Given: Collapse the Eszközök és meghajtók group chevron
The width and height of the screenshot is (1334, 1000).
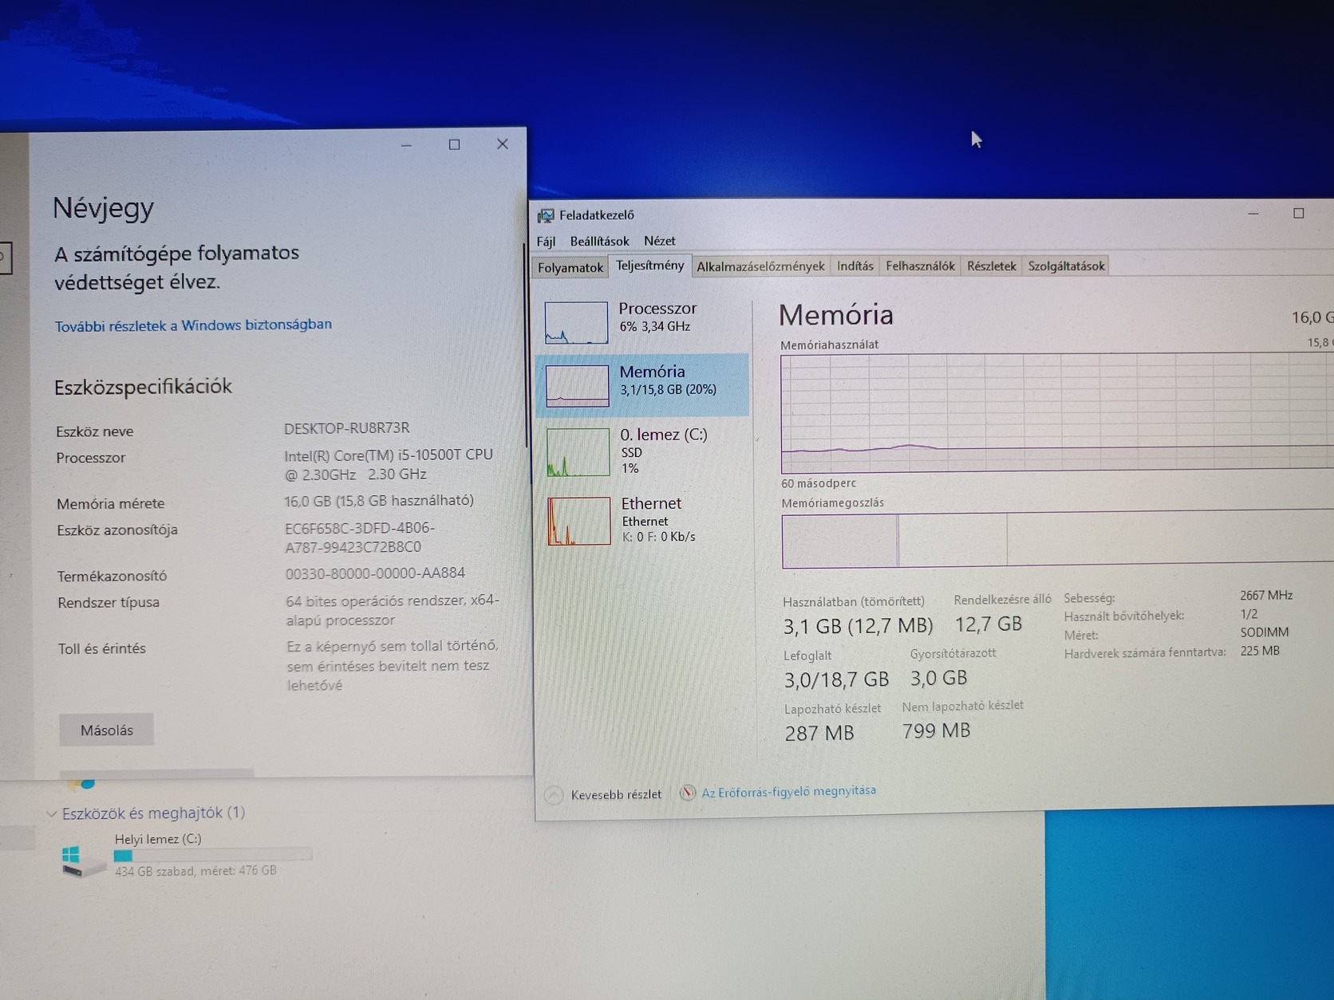Looking at the screenshot, I should 52,814.
